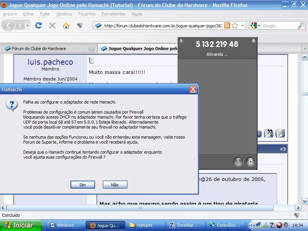Click the volume speaker tray icon
The image size is (308, 231).
(x=286, y=225)
